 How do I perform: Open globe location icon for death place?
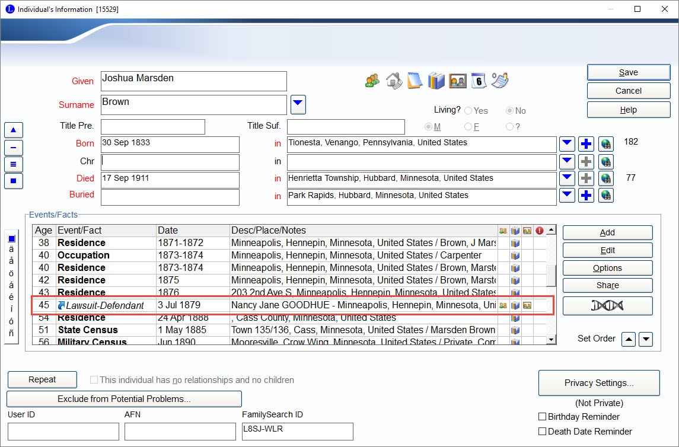(606, 178)
